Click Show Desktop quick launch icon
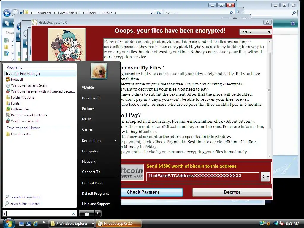This screenshot has height=228, width=304. point(22,224)
